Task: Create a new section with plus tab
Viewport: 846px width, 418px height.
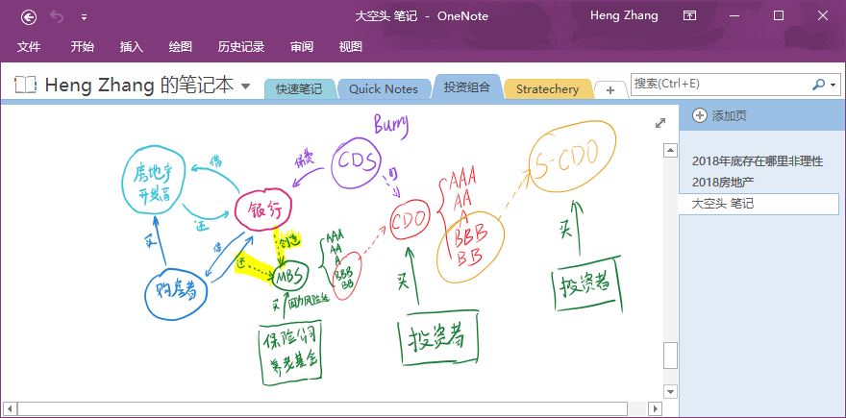Action: (610, 89)
